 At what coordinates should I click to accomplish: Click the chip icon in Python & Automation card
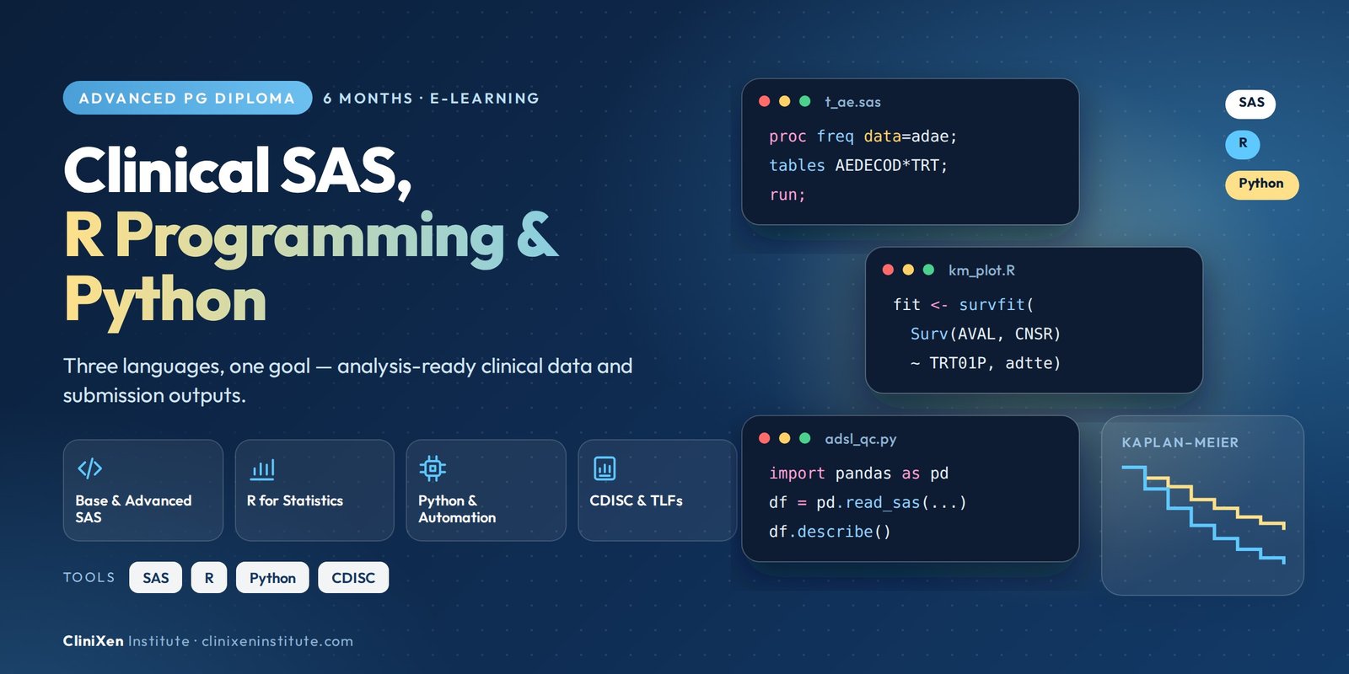click(x=433, y=468)
